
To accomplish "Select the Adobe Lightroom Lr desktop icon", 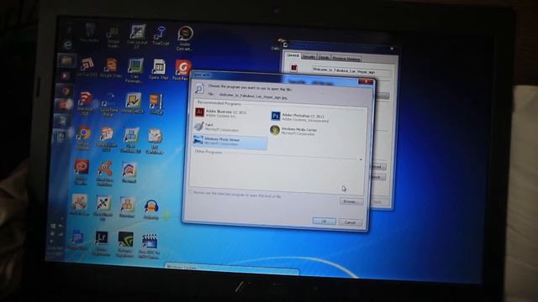I will (x=101, y=243).
